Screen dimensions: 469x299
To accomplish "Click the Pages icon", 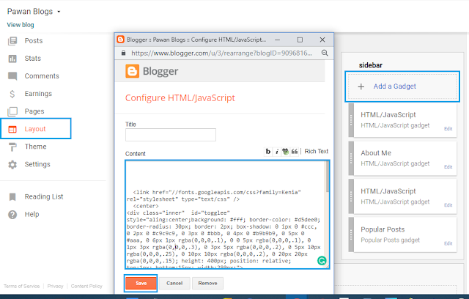I will coord(12,111).
